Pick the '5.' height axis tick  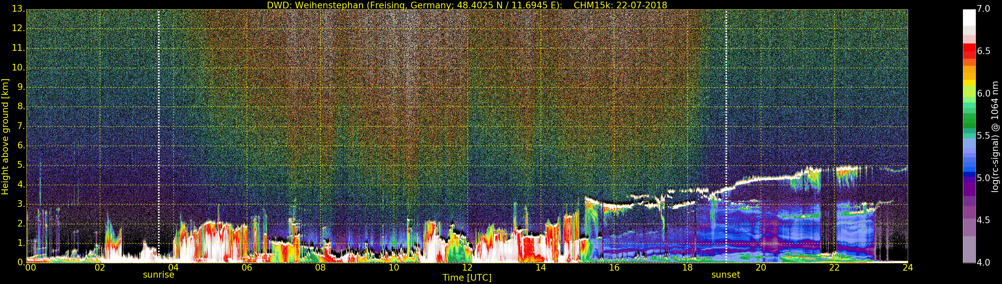[21, 165]
